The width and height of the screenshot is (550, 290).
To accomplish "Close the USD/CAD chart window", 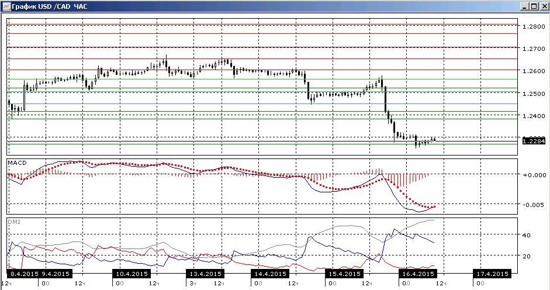I will [x=544, y=6].
